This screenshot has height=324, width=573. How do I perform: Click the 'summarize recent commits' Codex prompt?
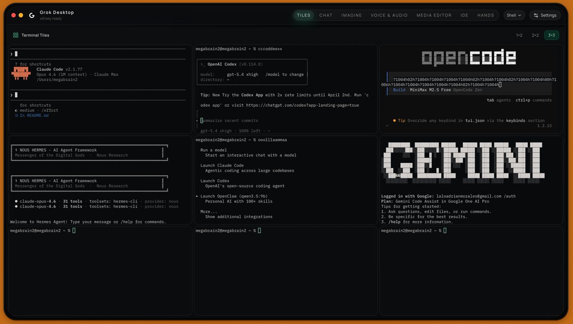point(229,121)
